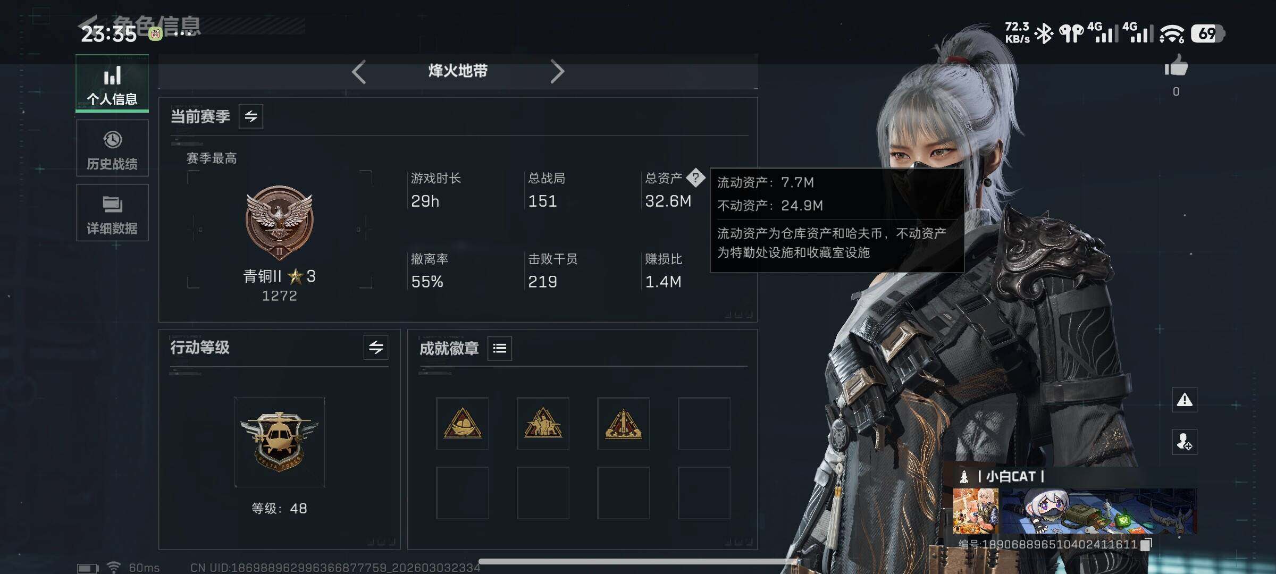
Task: Click the empty fourth achievement badge slot
Action: 704,424
